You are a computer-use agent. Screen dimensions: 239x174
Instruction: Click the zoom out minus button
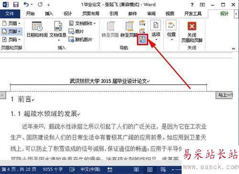click(x=173, y=170)
